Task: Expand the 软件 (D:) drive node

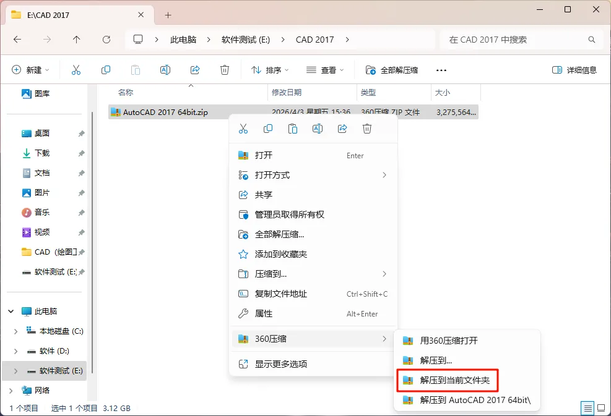Action: tap(15, 351)
